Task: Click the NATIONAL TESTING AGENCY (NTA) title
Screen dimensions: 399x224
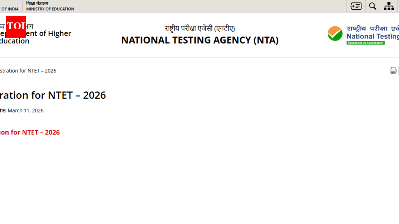Action: click(200, 40)
